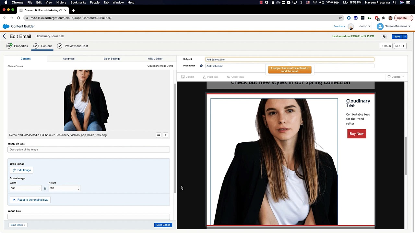Reload the page
The height and width of the screenshot is (233, 415).
[18, 18]
